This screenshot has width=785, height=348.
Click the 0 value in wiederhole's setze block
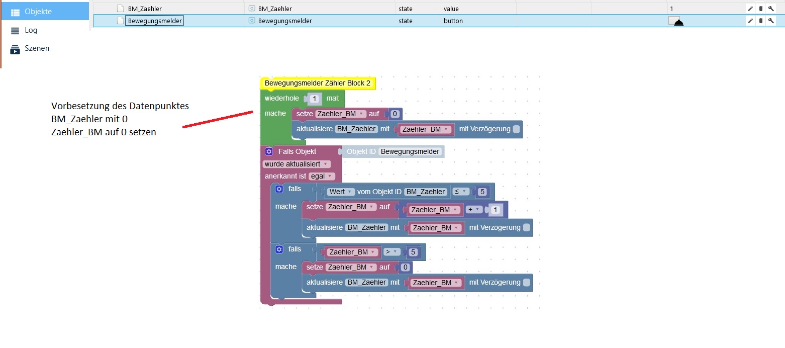click(395, 114)
